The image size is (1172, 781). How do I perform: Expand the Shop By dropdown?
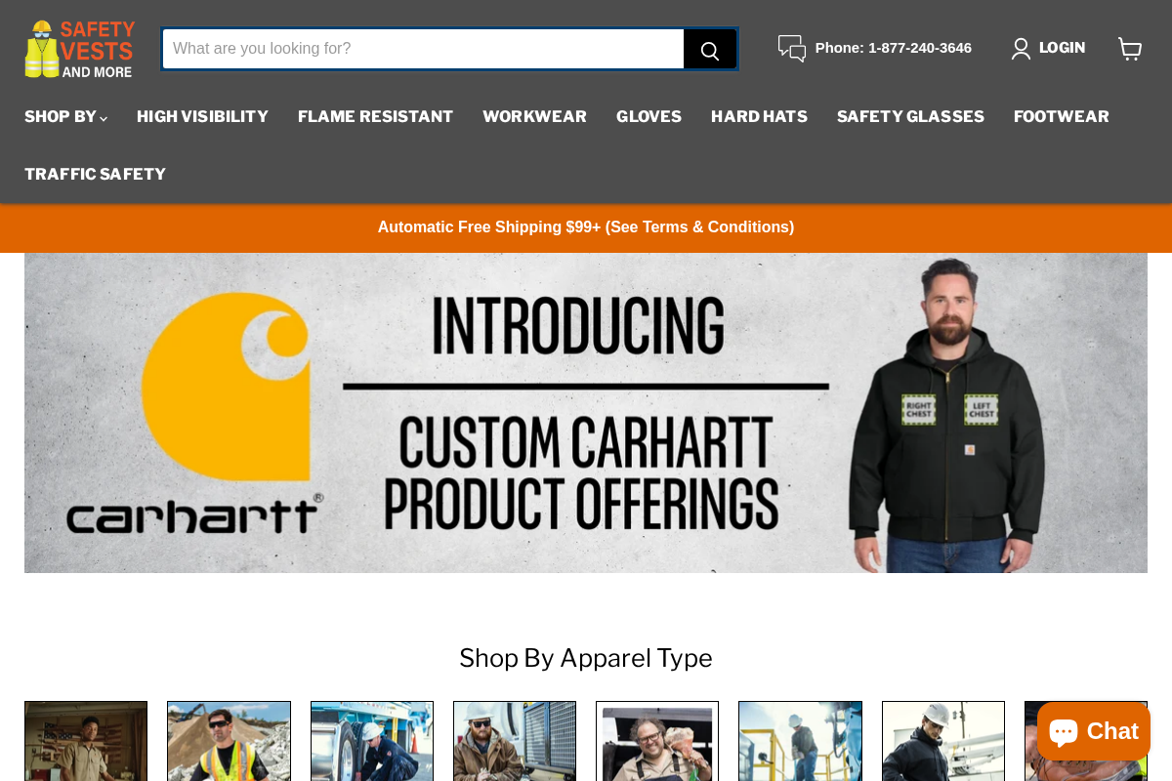pyautogui.click(x=61, y=116)
